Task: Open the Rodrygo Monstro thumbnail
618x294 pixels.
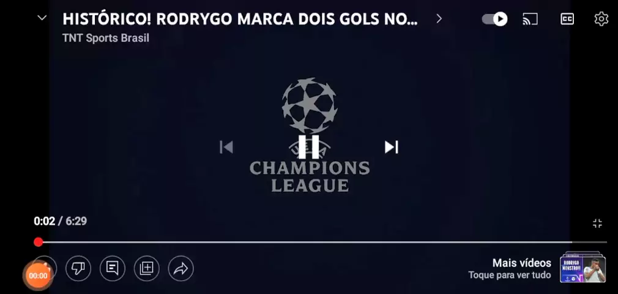Action: (583, 268)
